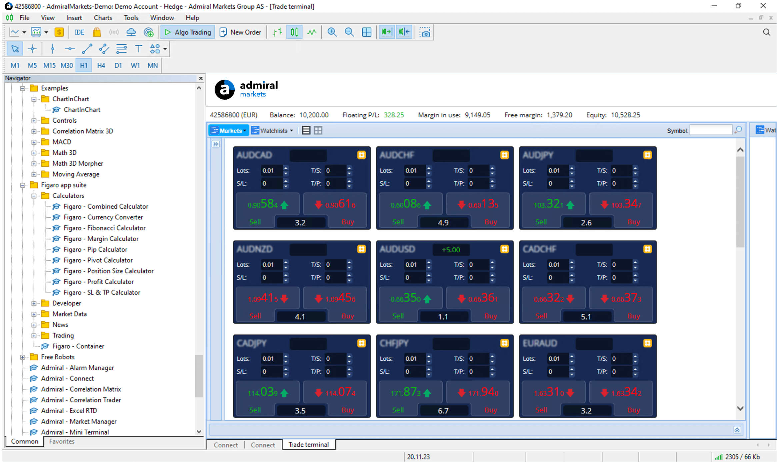
Task: Click the grid layout toggle icon
Action: pyautogui.click(x=318, y=130)
